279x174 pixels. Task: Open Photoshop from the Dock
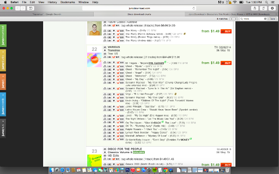127,170
